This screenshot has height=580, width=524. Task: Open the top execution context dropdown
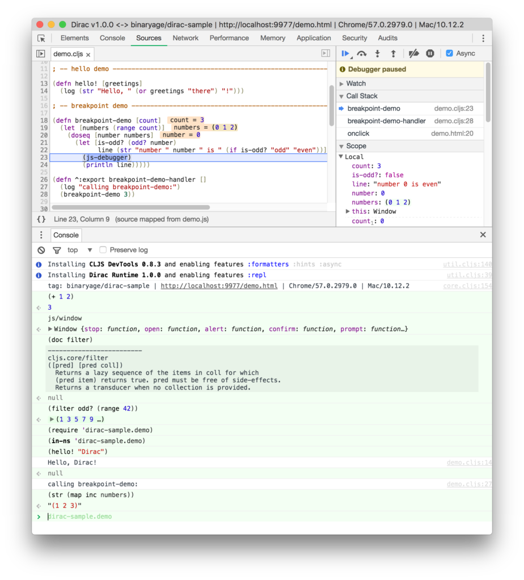coord(79,250)
